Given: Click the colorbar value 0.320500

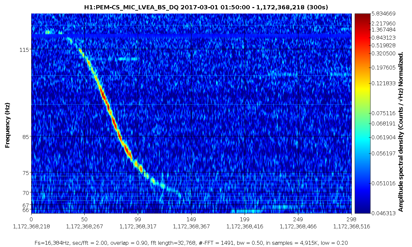Looking at the screenshot, I should click(x=383, y=53).
